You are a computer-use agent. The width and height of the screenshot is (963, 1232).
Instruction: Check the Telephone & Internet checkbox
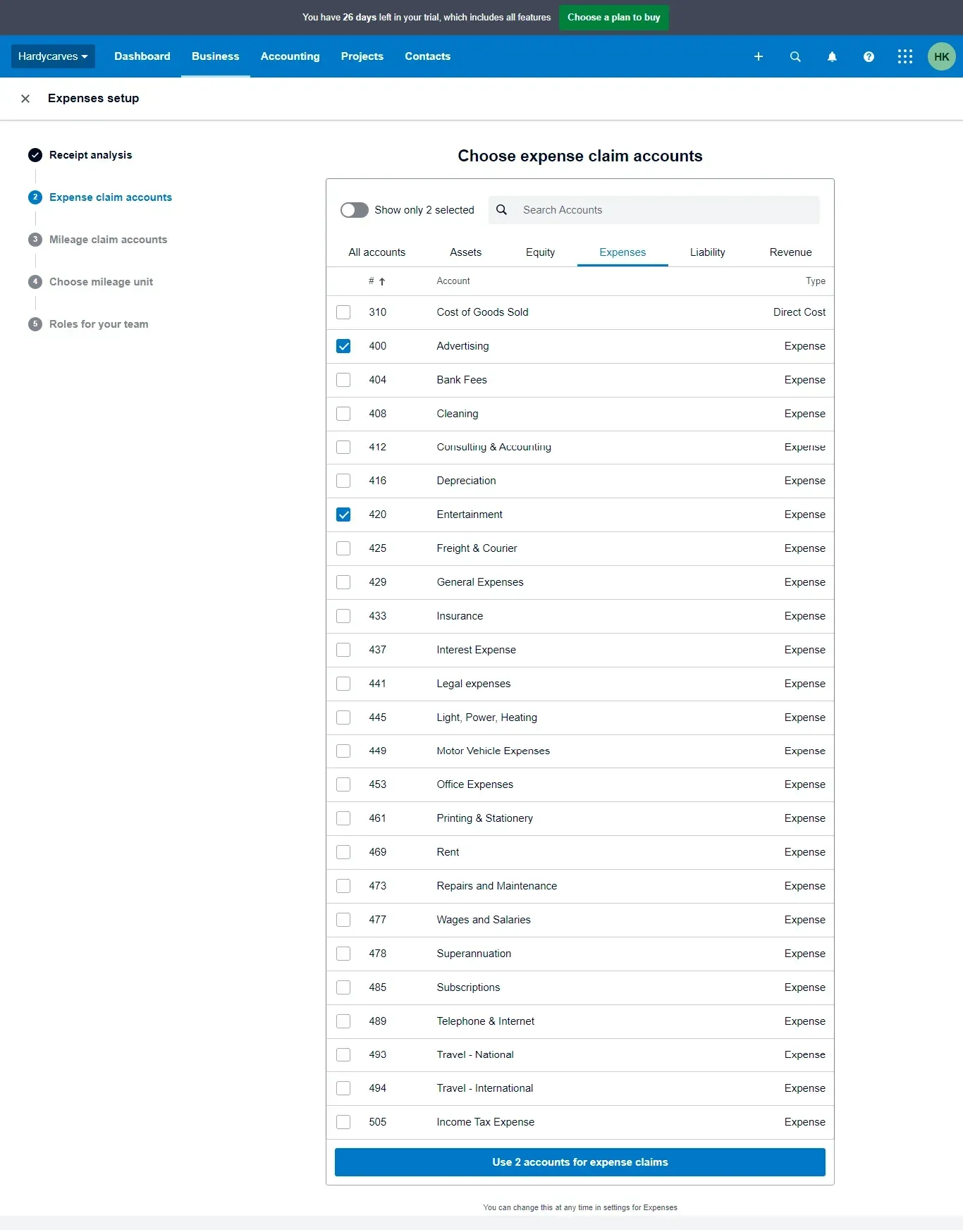[x=343, y=1021]
